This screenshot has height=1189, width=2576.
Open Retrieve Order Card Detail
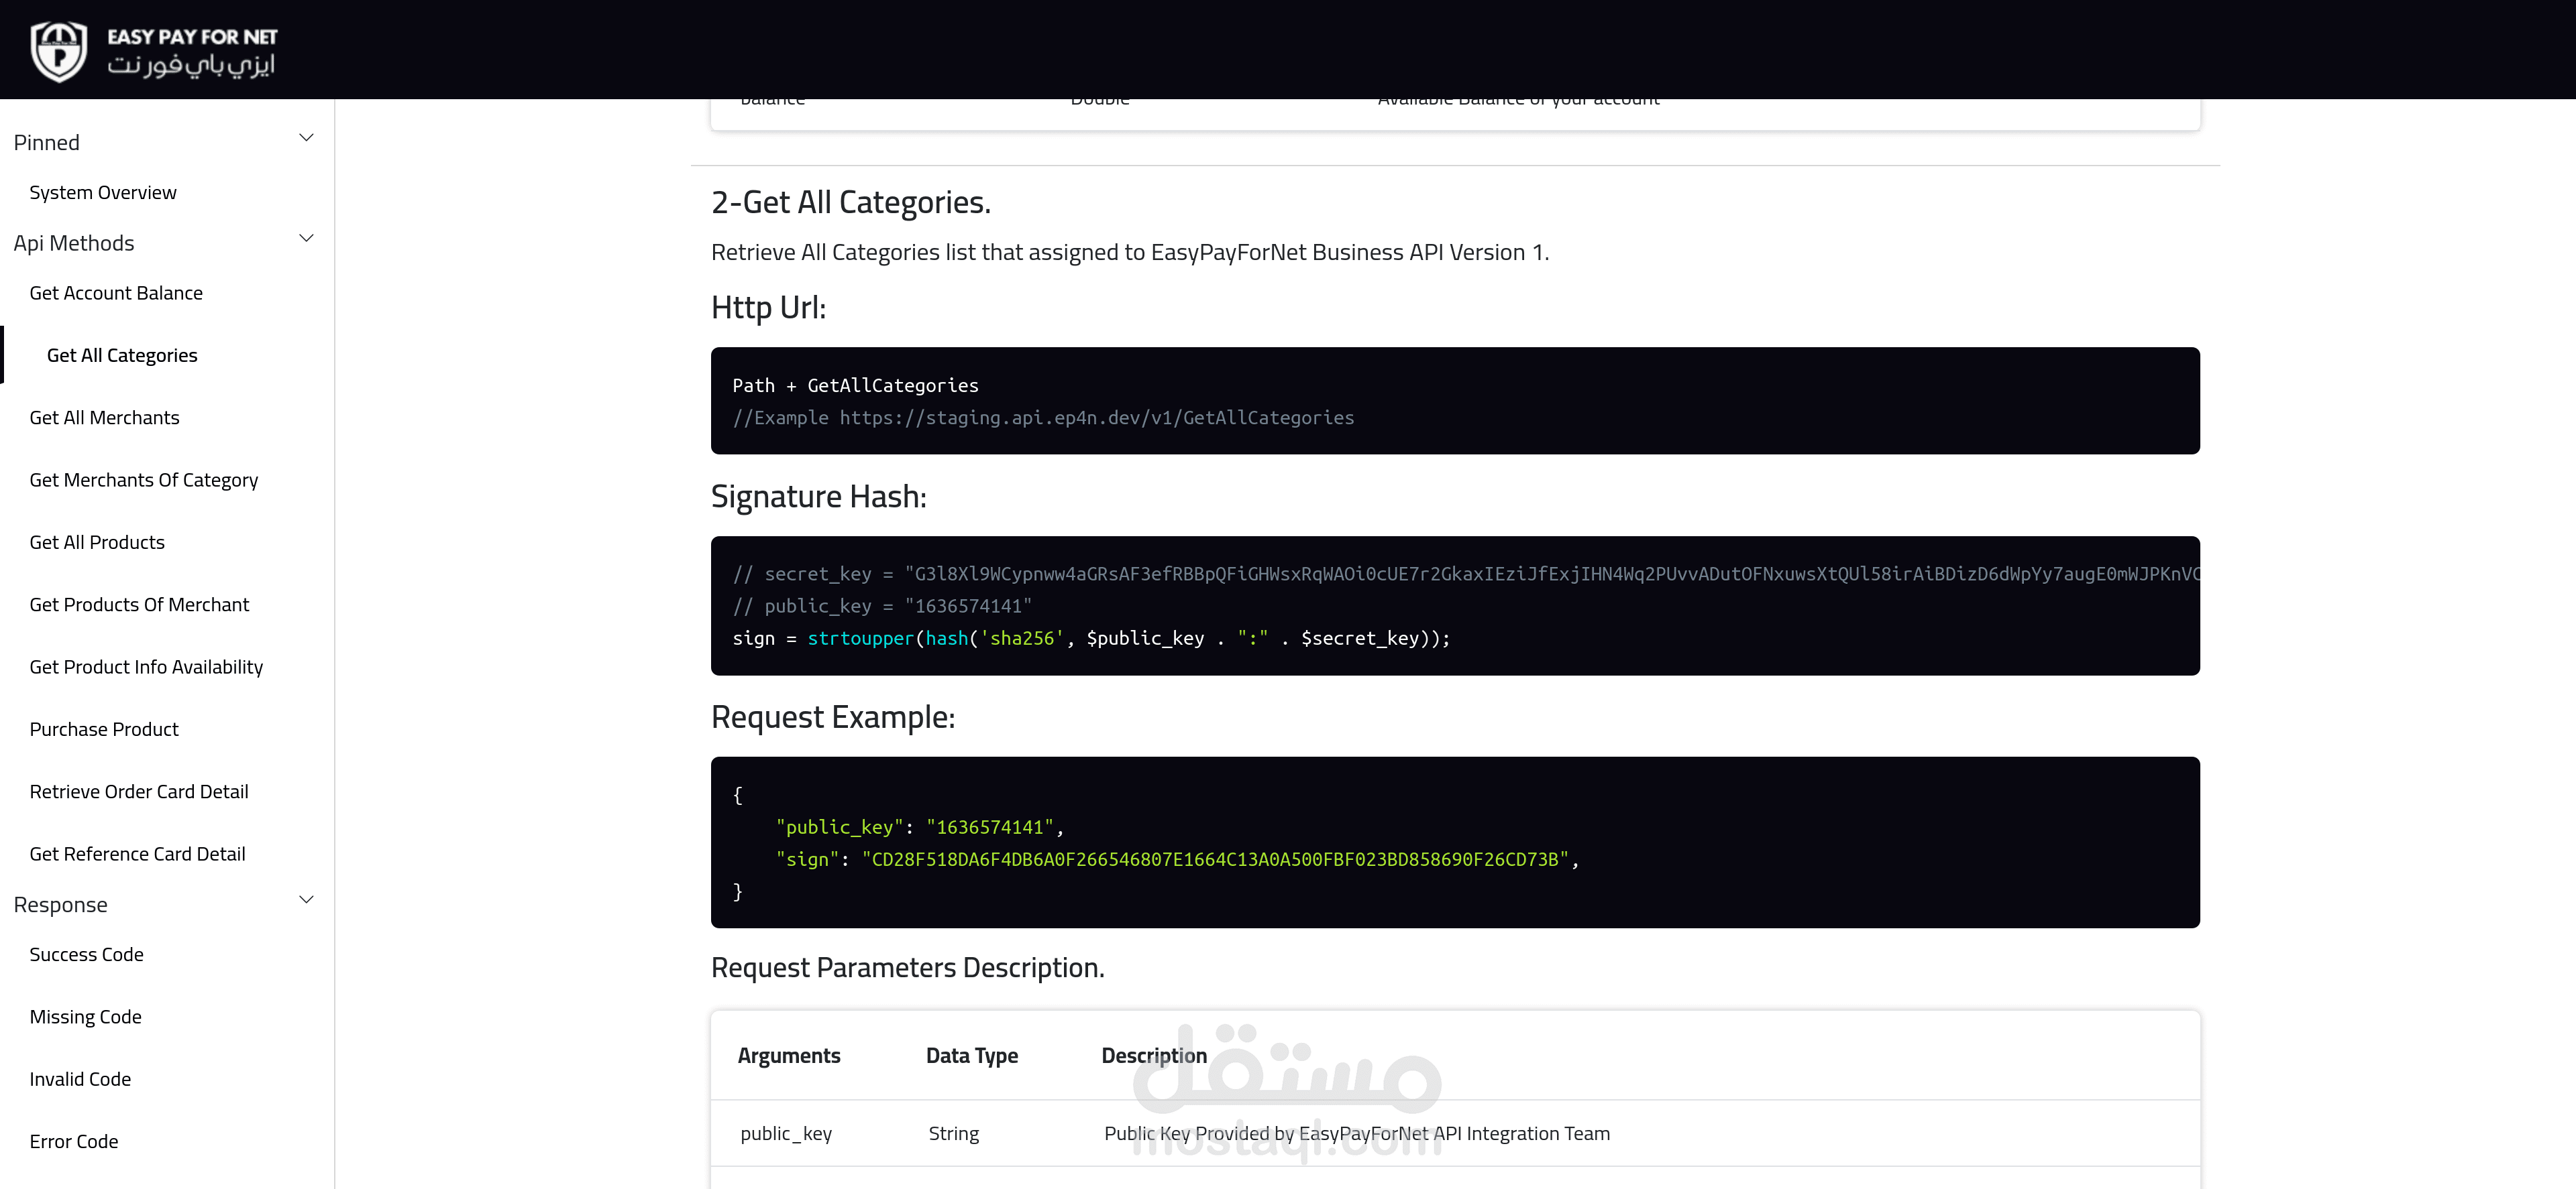[x=139, y=792]
